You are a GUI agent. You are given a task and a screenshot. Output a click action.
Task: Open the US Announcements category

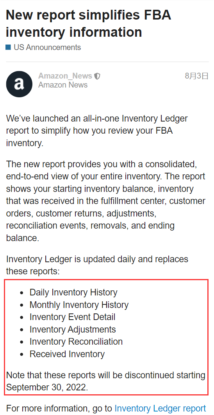(x=47, y=47)
